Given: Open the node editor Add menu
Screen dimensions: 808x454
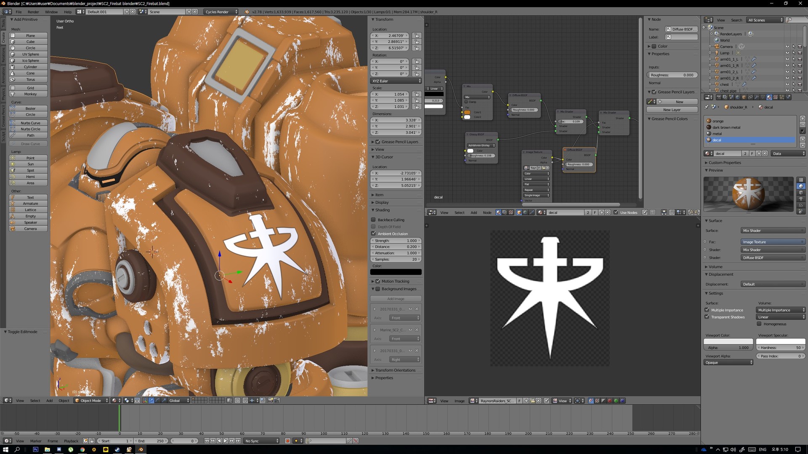Looking at the screenshot, I should 473,213.
